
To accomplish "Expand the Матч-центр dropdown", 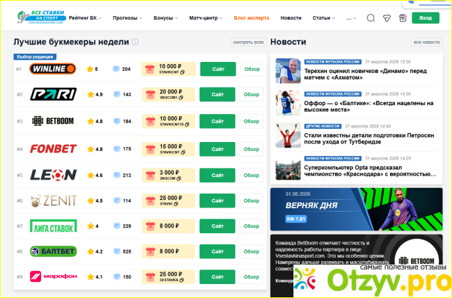I will click(206, 18).
